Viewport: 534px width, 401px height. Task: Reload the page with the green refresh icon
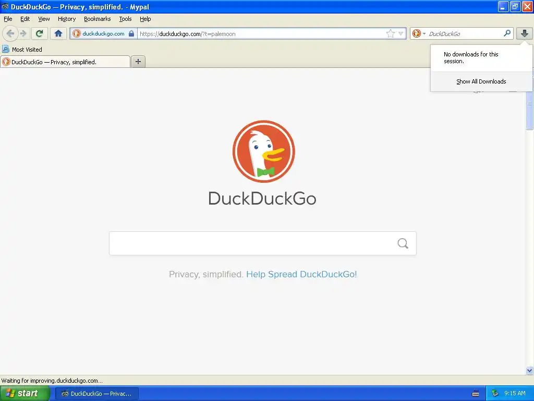pyautogui.click(x=40, y=33)
